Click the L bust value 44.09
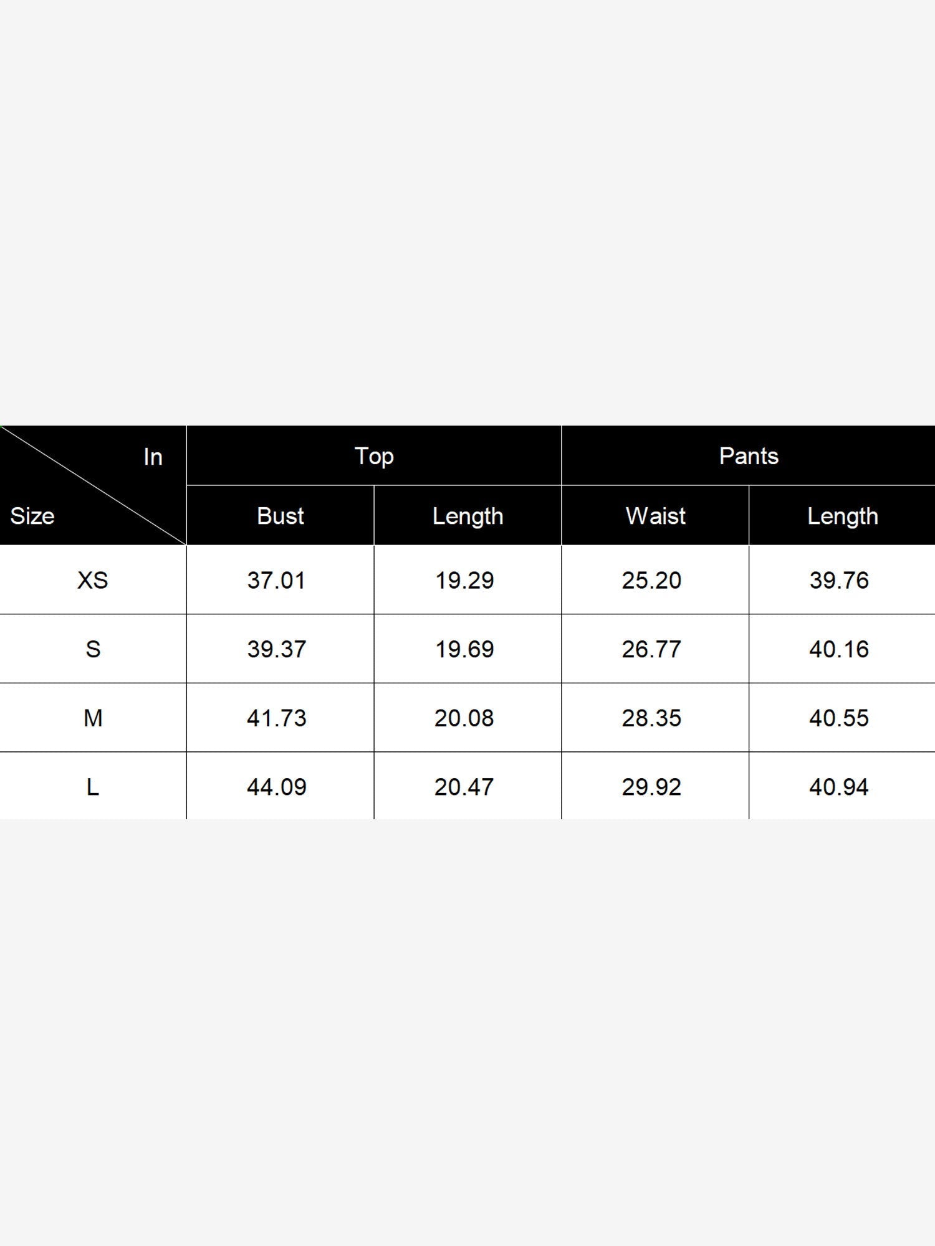 (x=277, y=787)
